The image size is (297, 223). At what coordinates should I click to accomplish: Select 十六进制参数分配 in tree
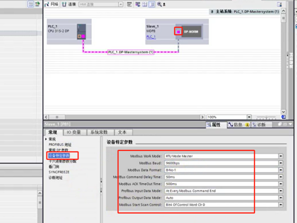(x=63, y=161)
